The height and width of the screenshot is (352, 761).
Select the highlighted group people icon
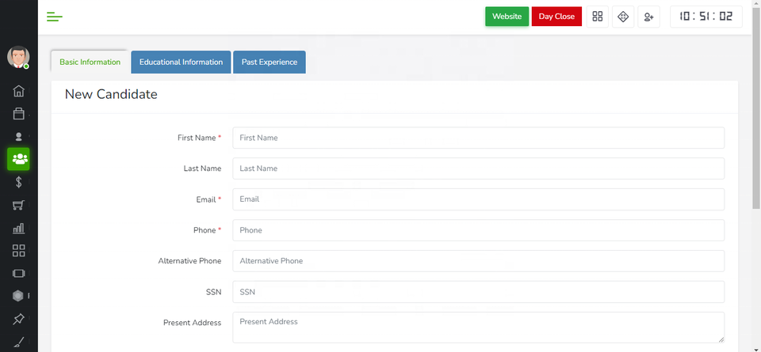point(18,159)
